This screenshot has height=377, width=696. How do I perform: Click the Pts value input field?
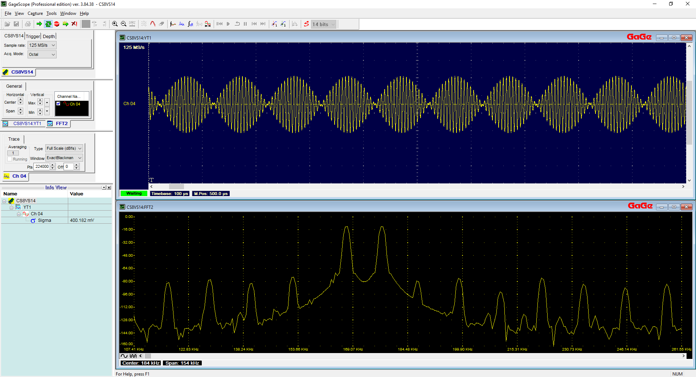(42, 167)
